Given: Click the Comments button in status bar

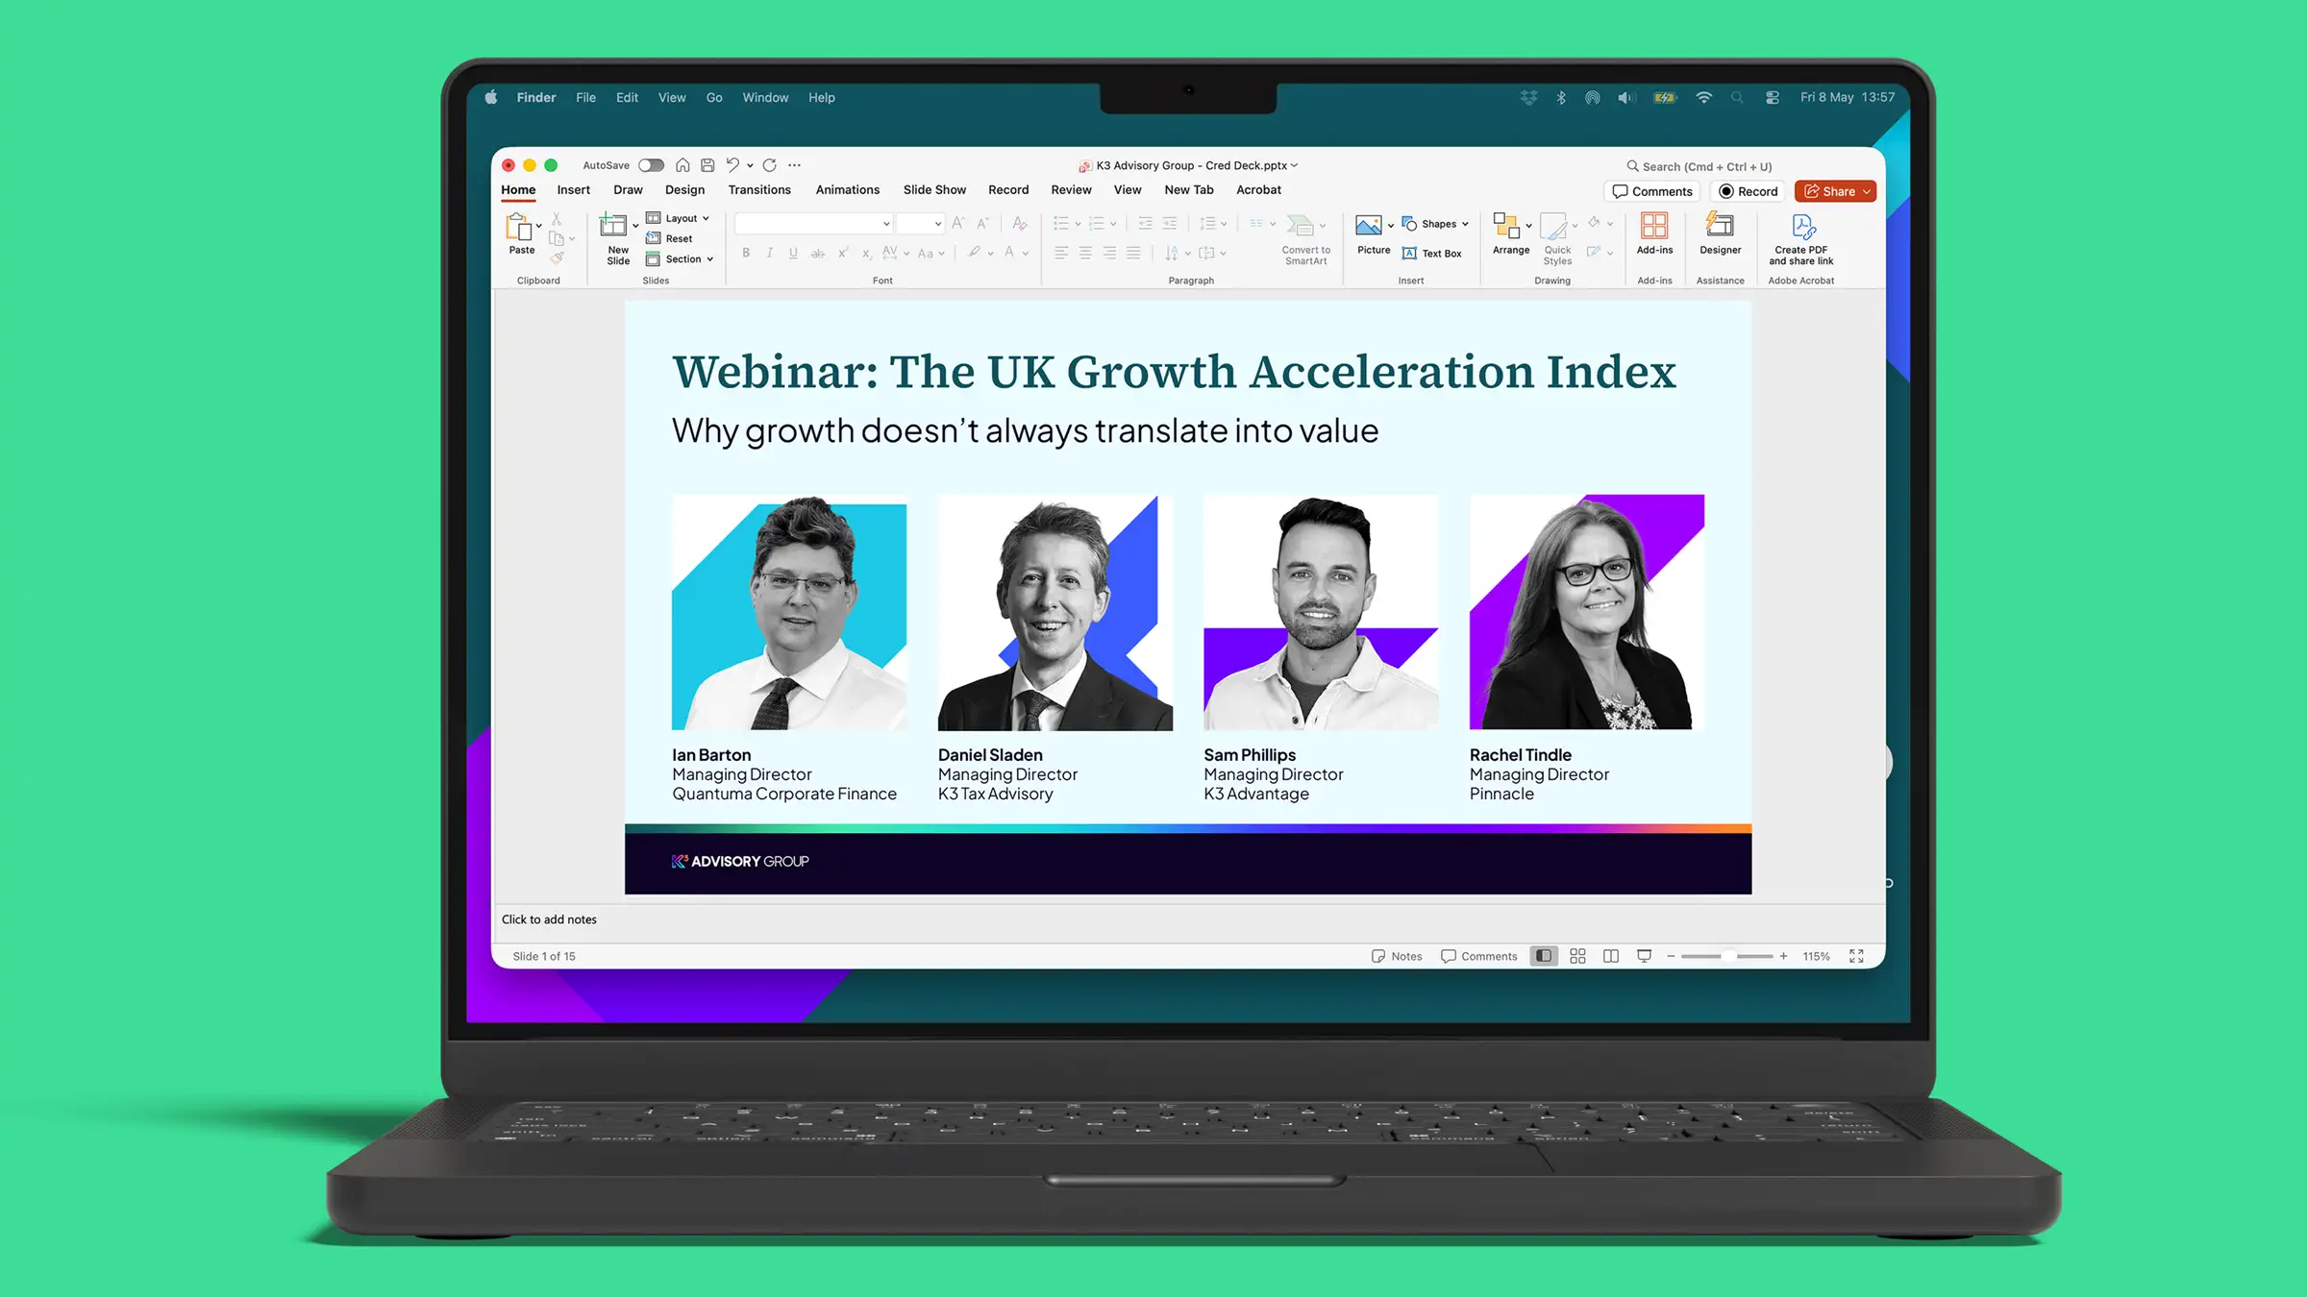Looking at the screenshot, I should (1479, 956).
